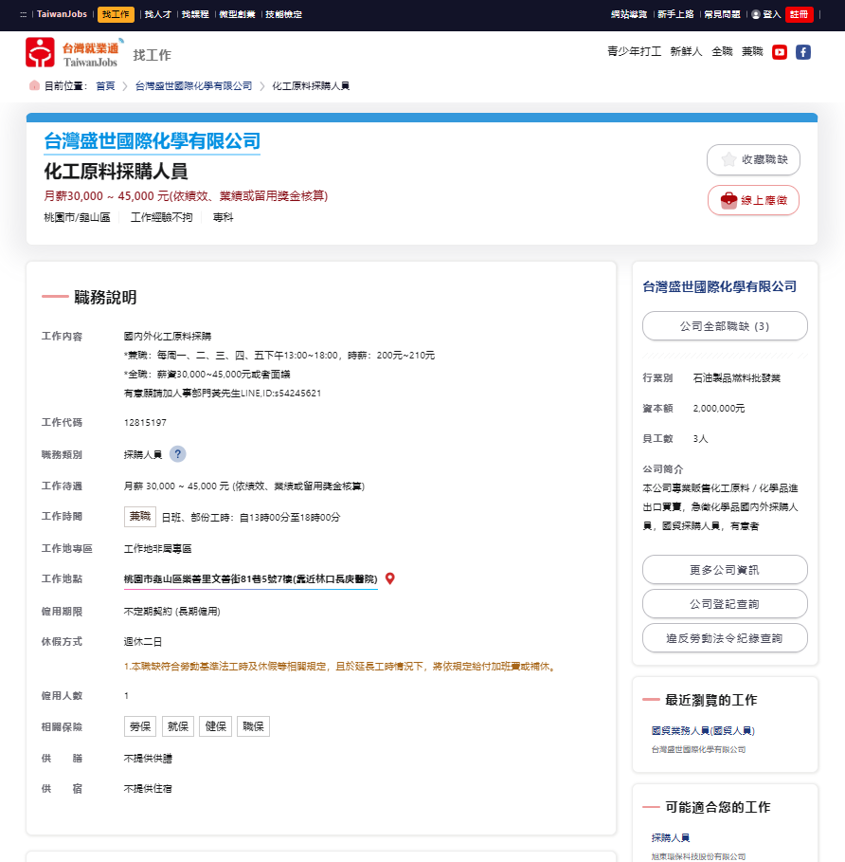Select 找課程 in top navigation
The height and width of the screenshot is (862, 845).
coord(195,14)
